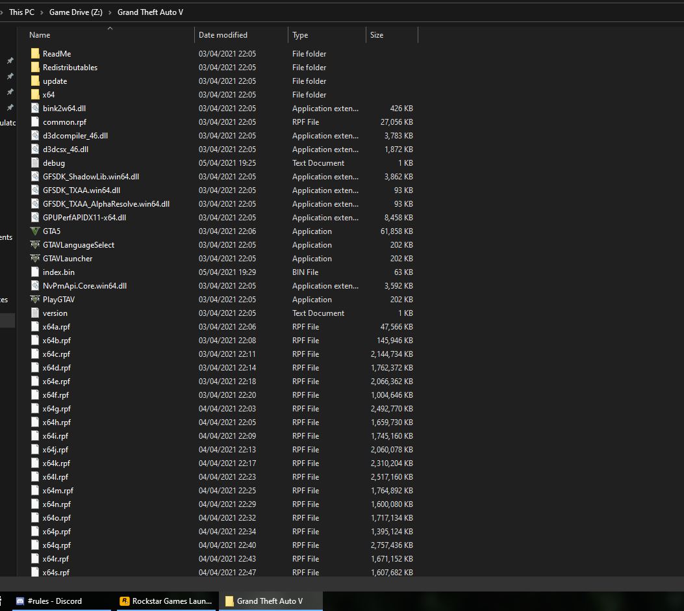Switch to Rockstar Games Launcher taskbar button
The image size is (684, 611).
[x=166, y=601]
